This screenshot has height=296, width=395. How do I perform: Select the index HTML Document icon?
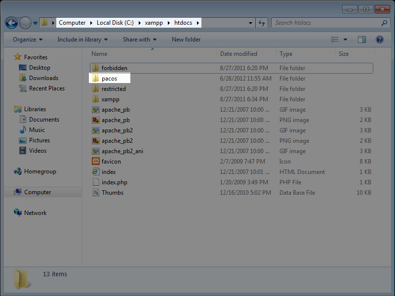tap(95, 171)
